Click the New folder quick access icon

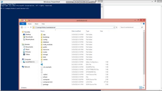coord(27,20)
